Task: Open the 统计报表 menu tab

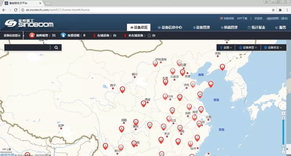Action: [256, 27]
